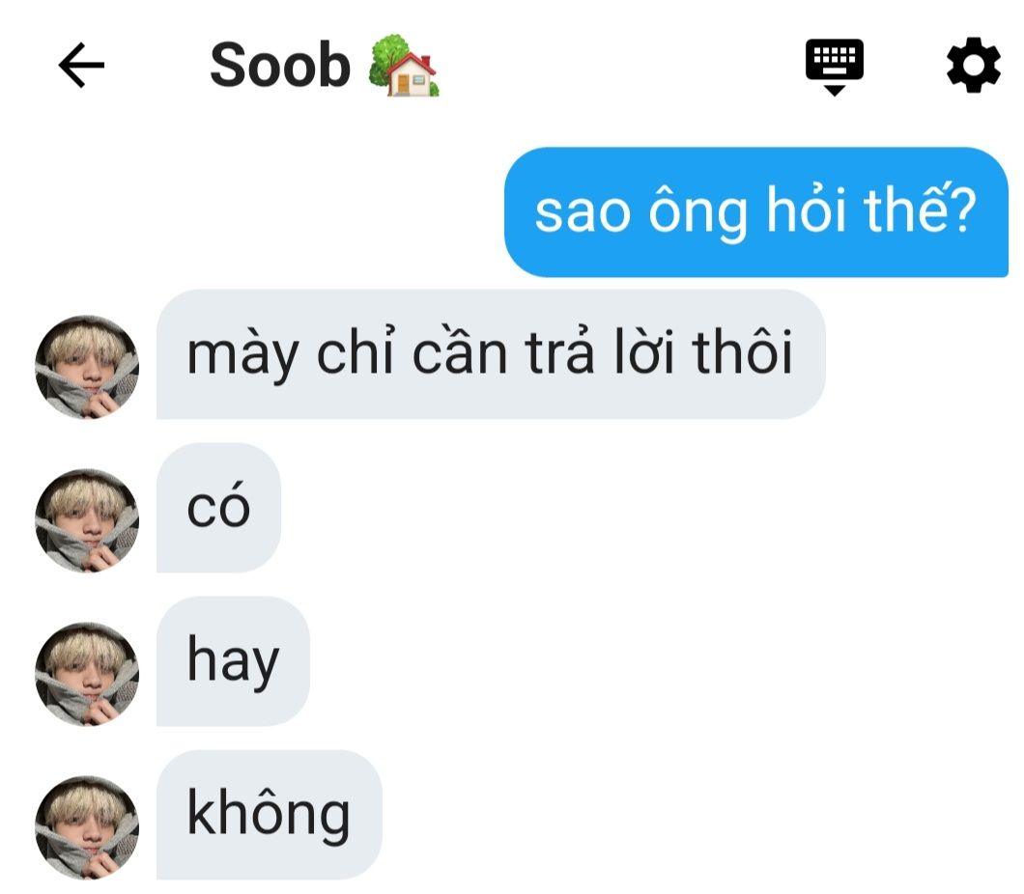Tap the 'hay' message bubble

[x=233, y=661]
